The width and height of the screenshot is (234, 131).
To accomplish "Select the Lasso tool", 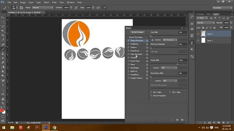I will pyautogui.click(x=3, y=27).
